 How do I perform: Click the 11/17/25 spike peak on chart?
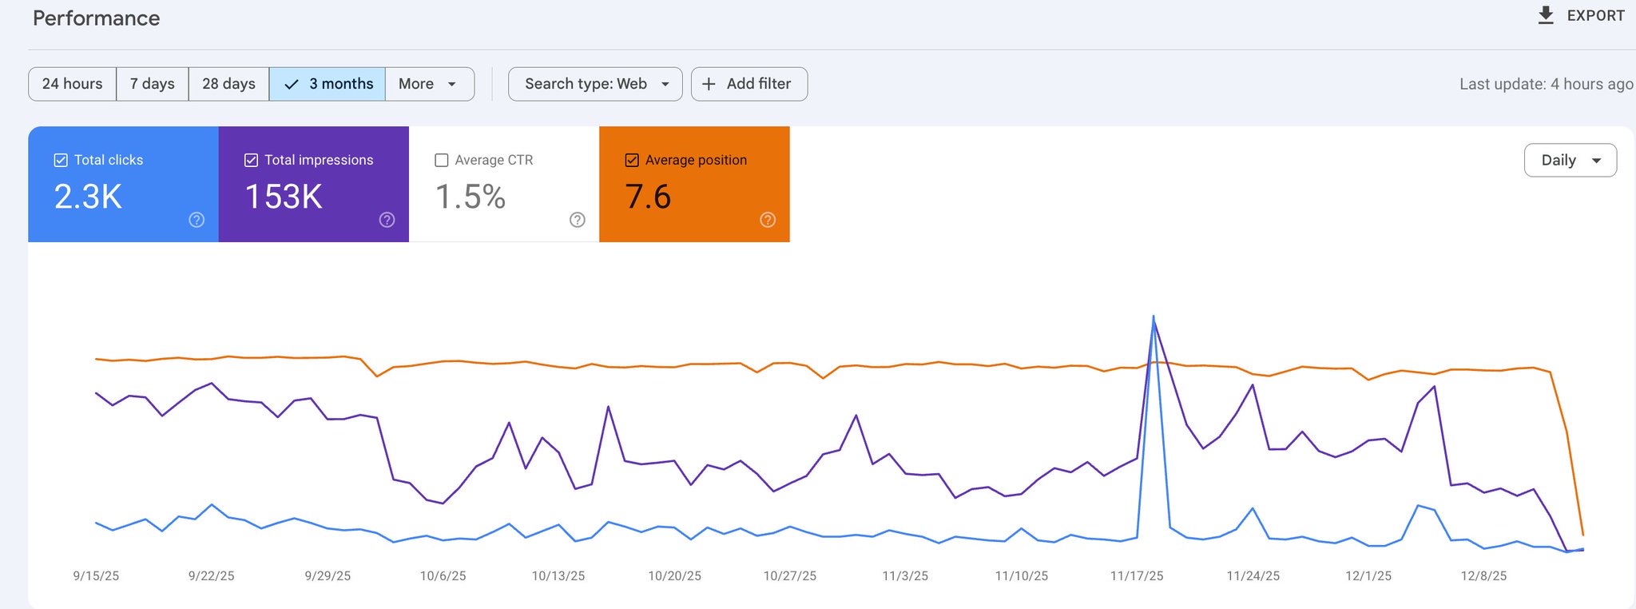coord(1154,317)
